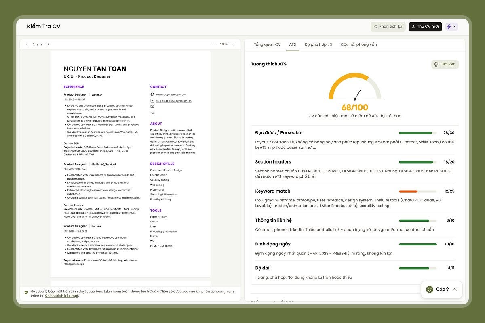The width and height of the screenshot is (485, 323).
Task: Open the TIPS viết button
Action: [445, 64]
